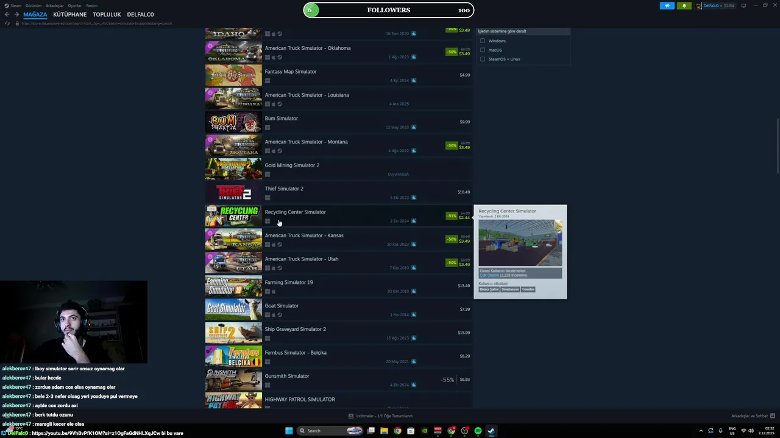Select the Fernbus Simulator - Belçika title
Viewport: 780px width, 438px height.
click(x=296, y=353)
